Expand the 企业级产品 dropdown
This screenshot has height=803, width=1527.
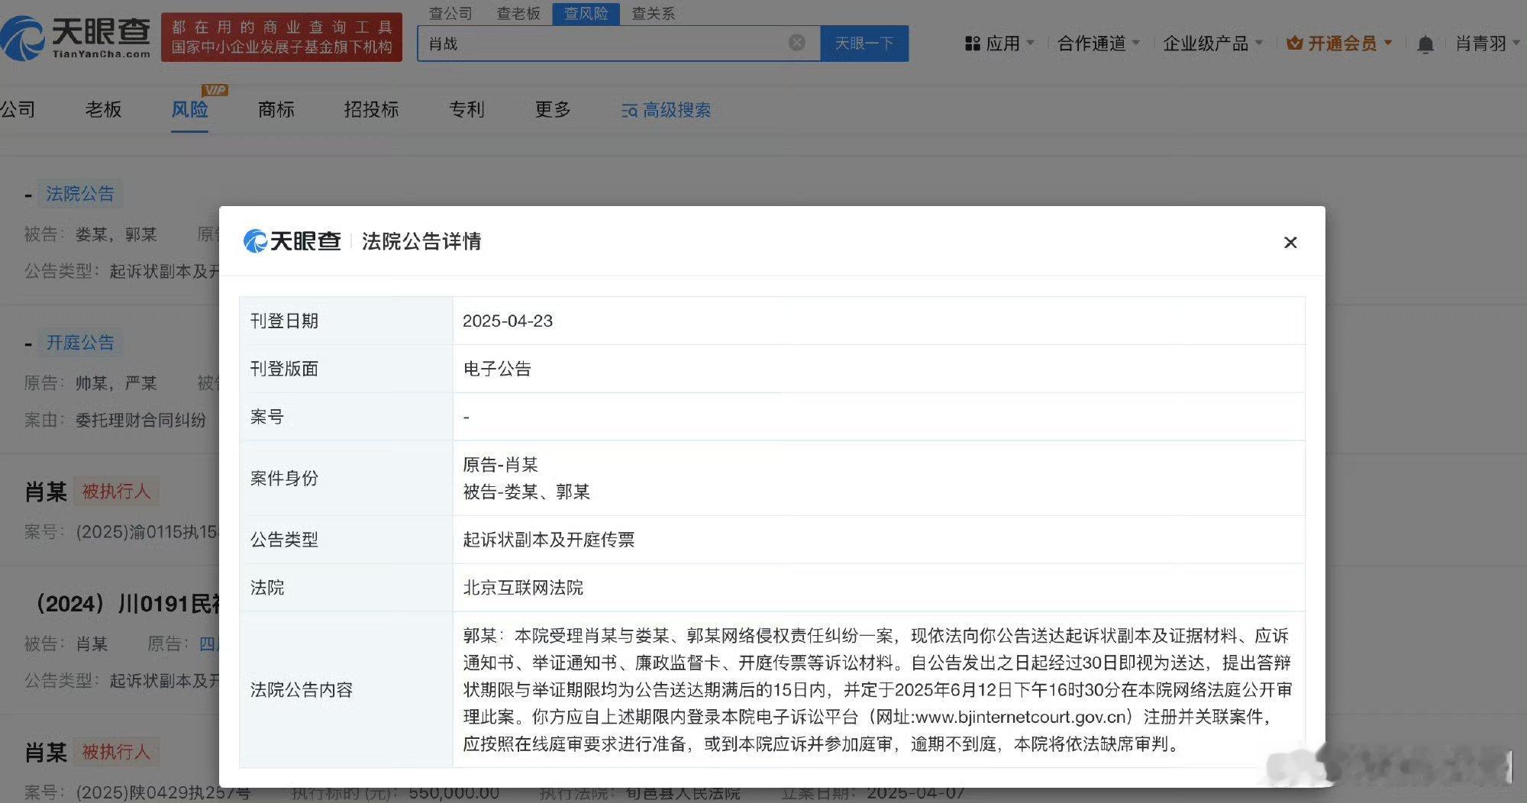pos(1212,44)
